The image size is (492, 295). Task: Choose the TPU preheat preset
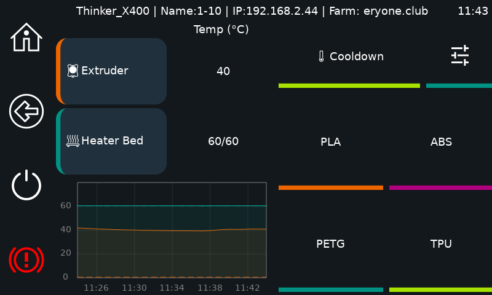[441, 243]
